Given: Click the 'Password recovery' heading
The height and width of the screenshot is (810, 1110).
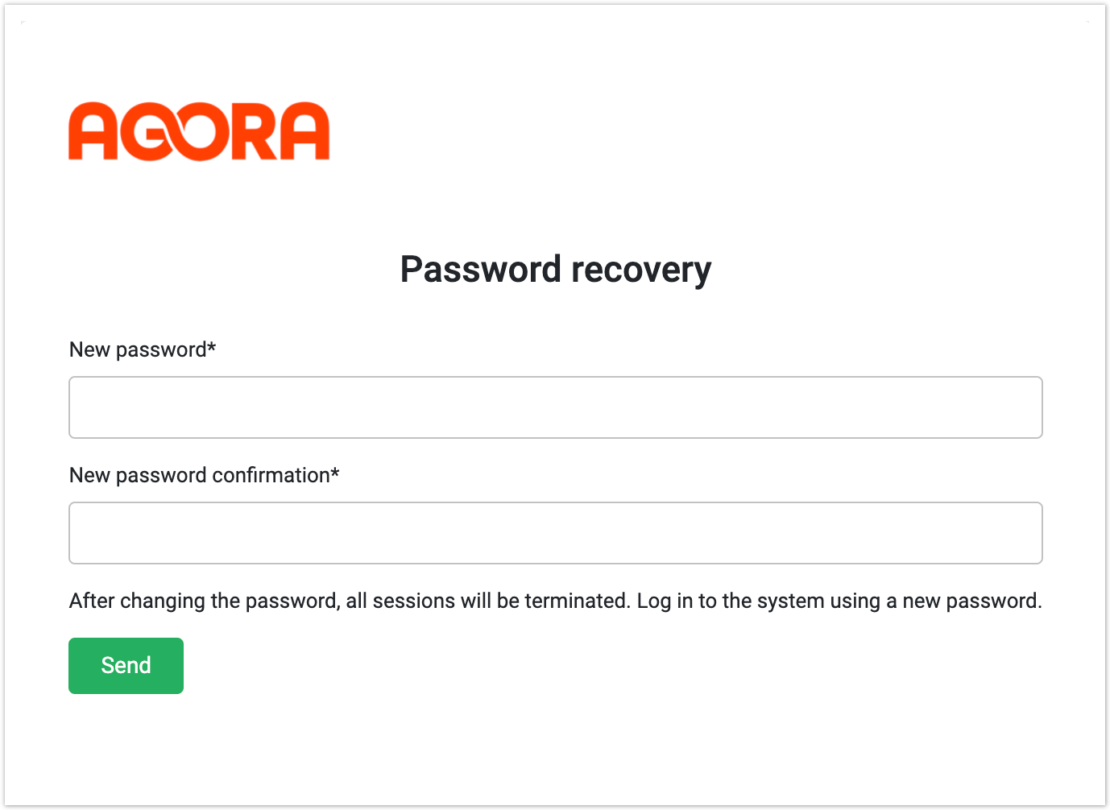Looking at the screenshot, I should click(x=556, y=270).
